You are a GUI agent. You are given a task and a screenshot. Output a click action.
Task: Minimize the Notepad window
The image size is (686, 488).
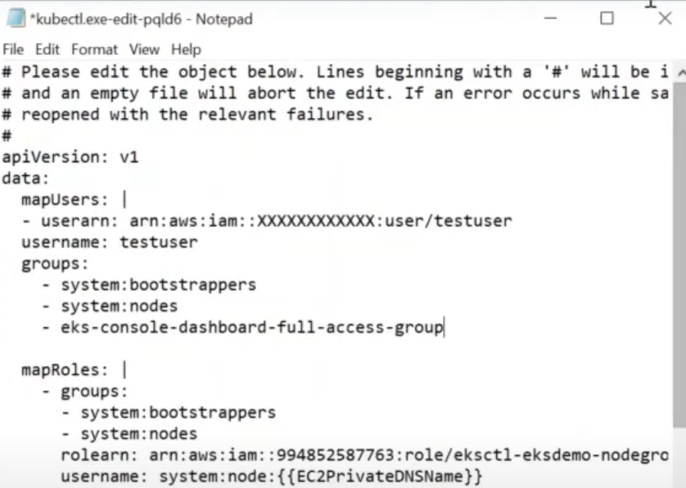click(x=550, y=18)
